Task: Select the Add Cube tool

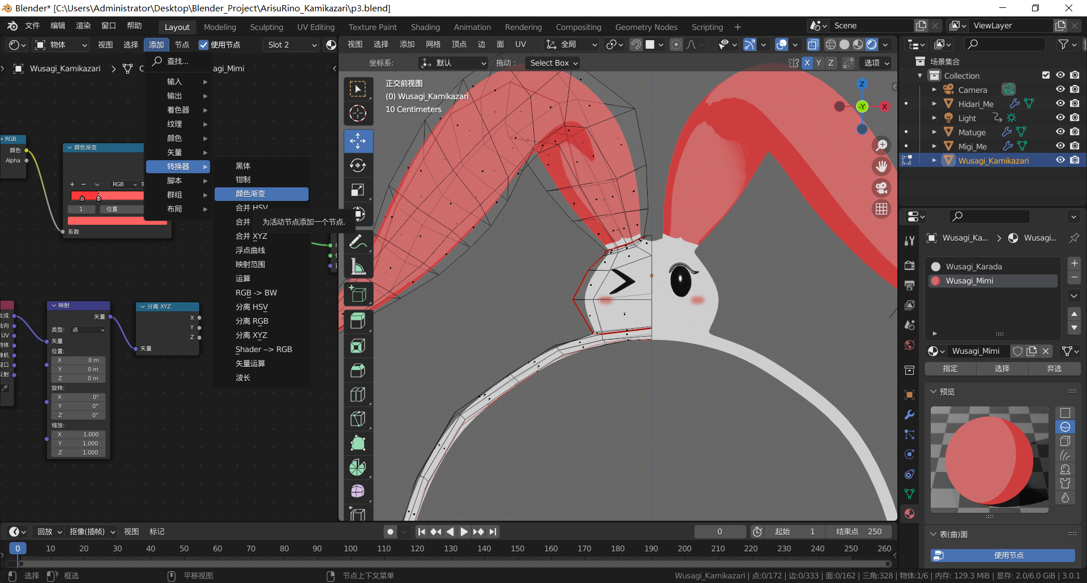Action: (358, 294)
